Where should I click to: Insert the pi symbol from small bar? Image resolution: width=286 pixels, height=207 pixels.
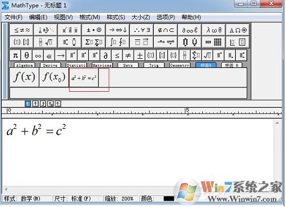pyautogui.click(x=15, y=55)
